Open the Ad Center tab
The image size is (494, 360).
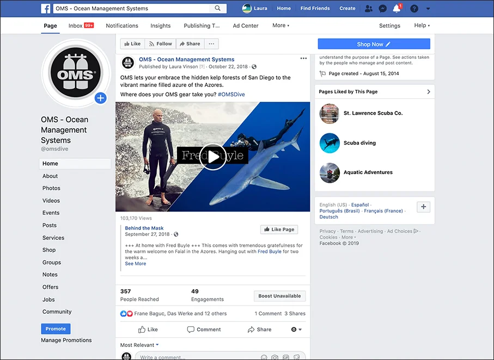(x=246, y=26)
